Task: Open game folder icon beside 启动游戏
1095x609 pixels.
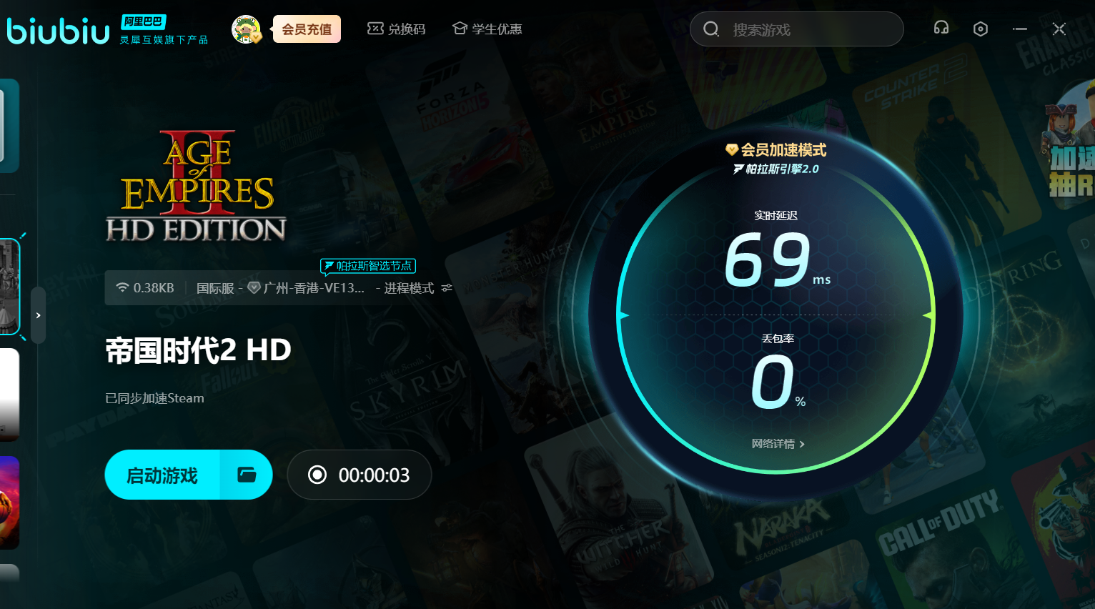Action: [x=247, y=475]
